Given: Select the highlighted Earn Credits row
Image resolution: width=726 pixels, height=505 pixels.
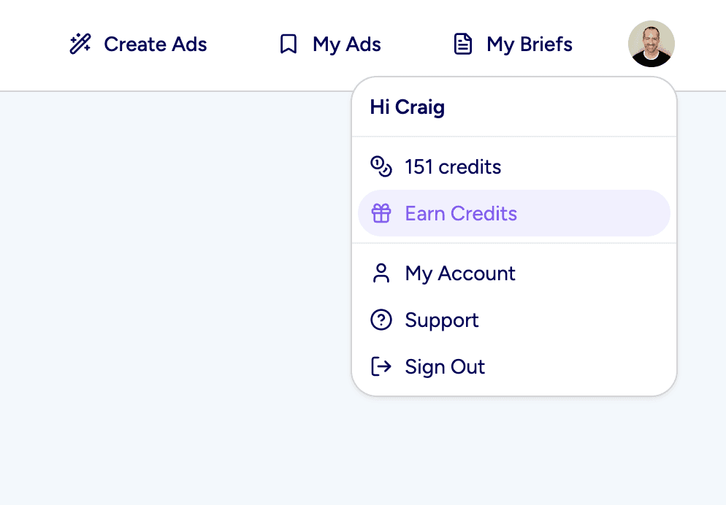Looking at the screenshot, I should (x=513, y=213).
